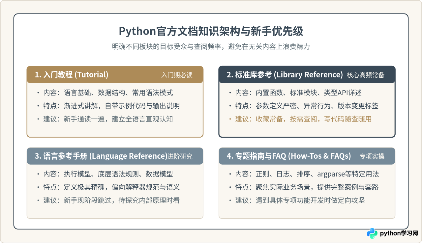Select the heading "3. 语言参考手册 (Language Reference)"
Screen dimensions: 422x243
[x=101, y=156]
